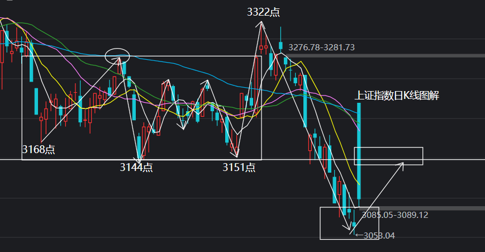Select the 3053.04 lowest price label
This screenshot has height=252, width=485.
(x=375, y=236)
